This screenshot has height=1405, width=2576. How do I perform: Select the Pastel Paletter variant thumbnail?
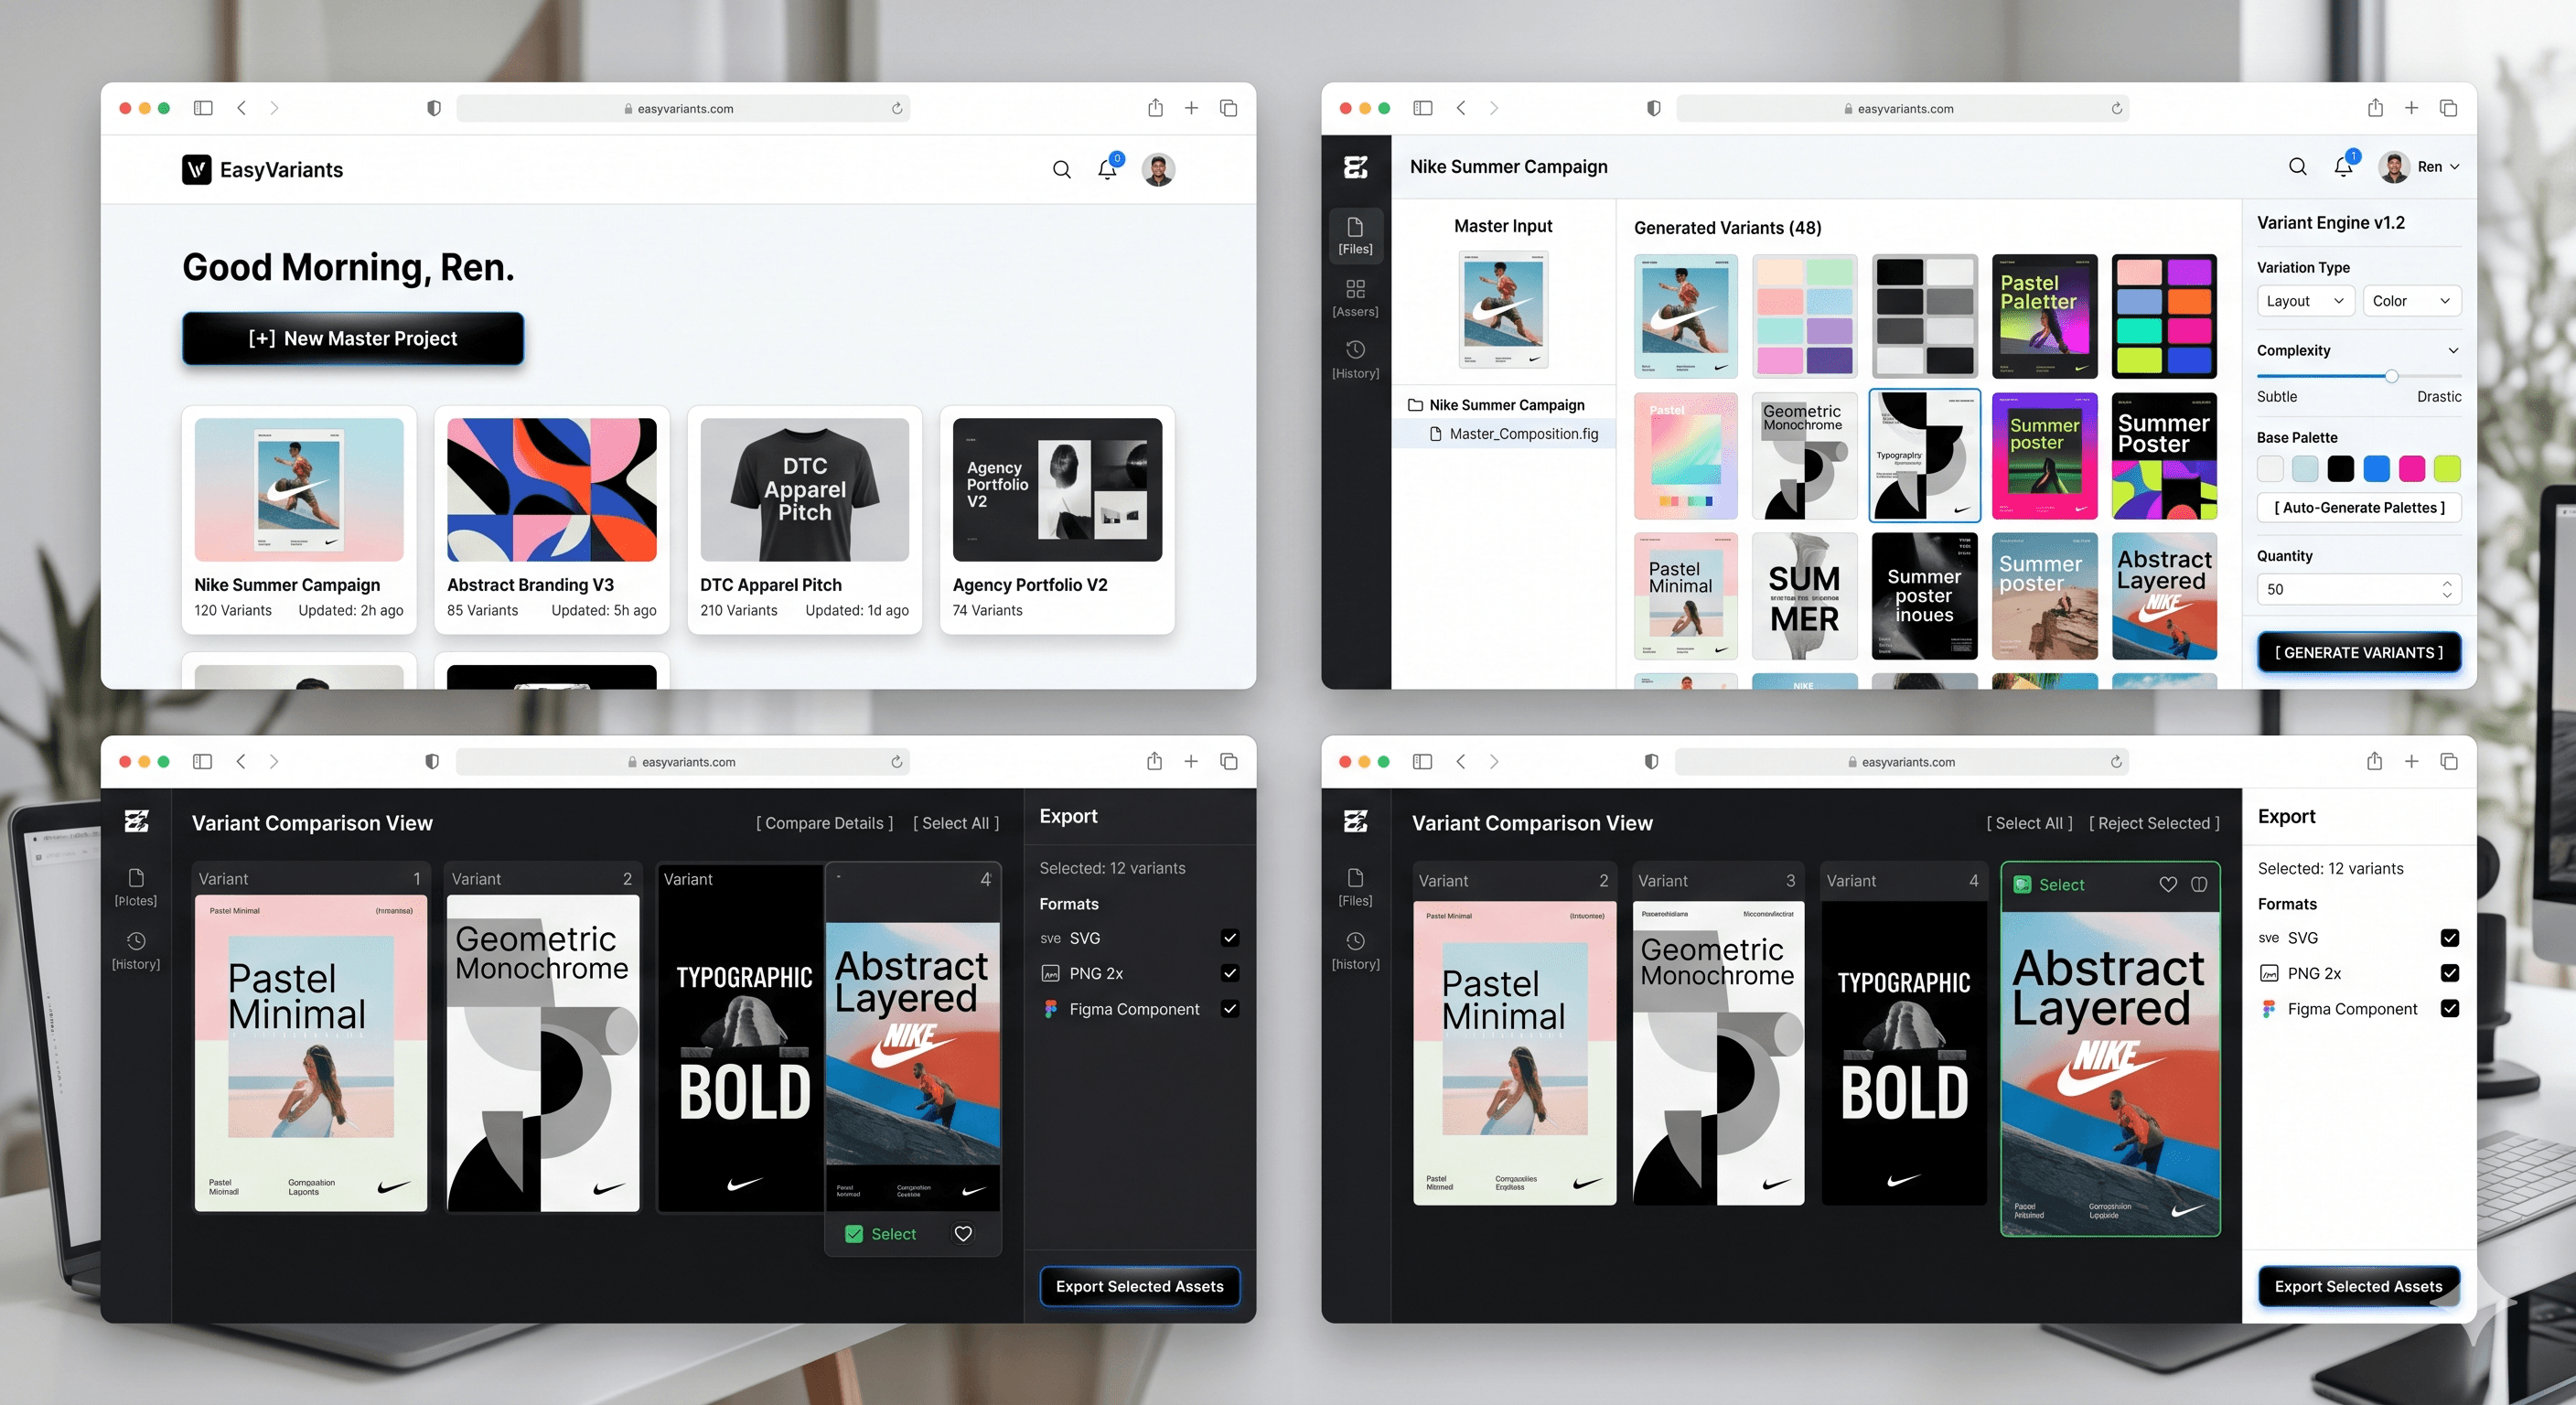(2044, 317)
